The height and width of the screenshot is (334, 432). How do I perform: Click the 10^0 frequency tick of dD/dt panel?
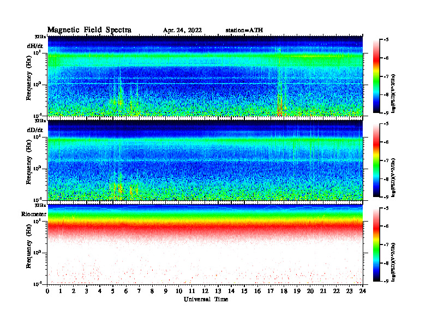click(37, 169)
